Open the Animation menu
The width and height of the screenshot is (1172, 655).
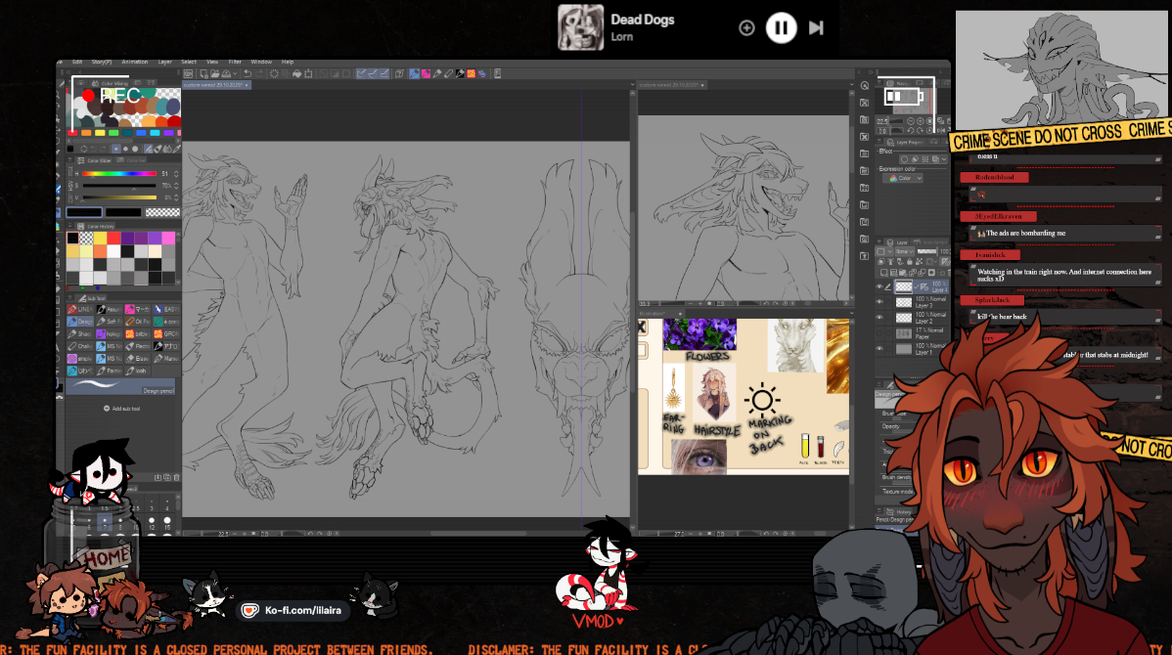(135, 62)
